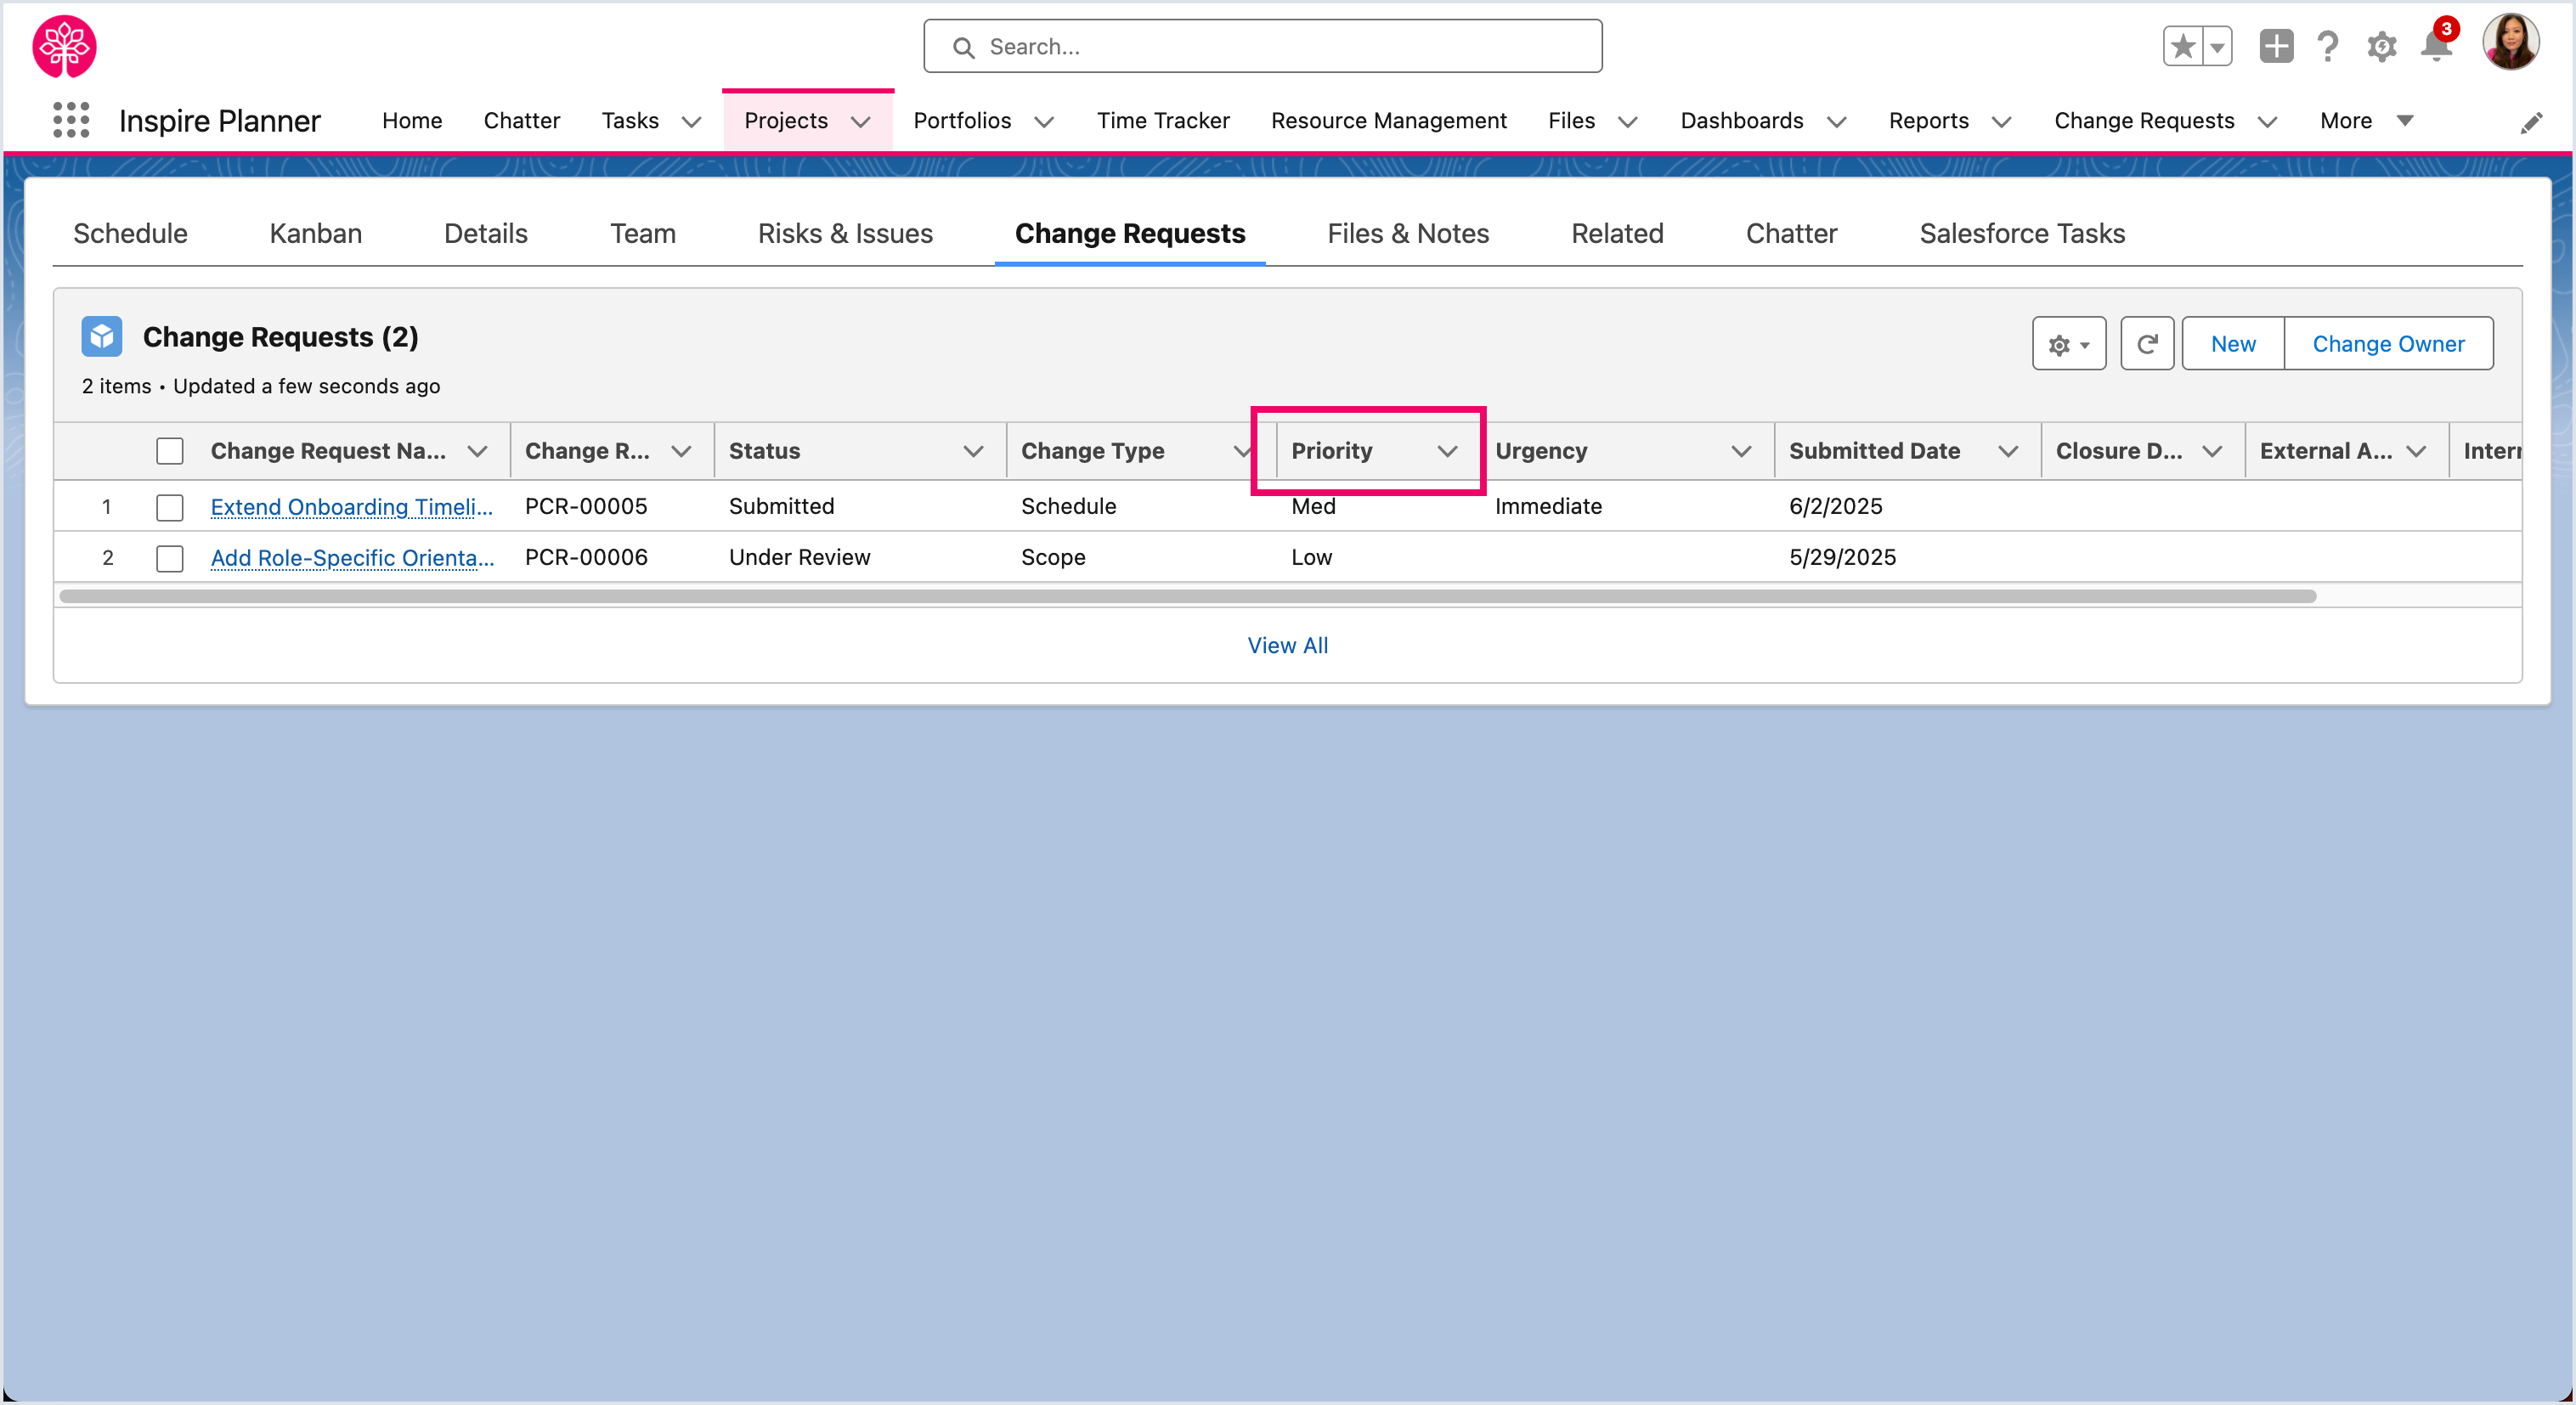Click the Favorites star icon
Viewport: 2576px width, 1405px height.
[x=2183, y=46]
